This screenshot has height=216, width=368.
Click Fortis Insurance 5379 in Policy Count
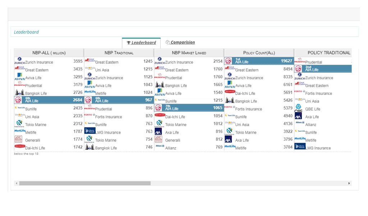[259, 108]
